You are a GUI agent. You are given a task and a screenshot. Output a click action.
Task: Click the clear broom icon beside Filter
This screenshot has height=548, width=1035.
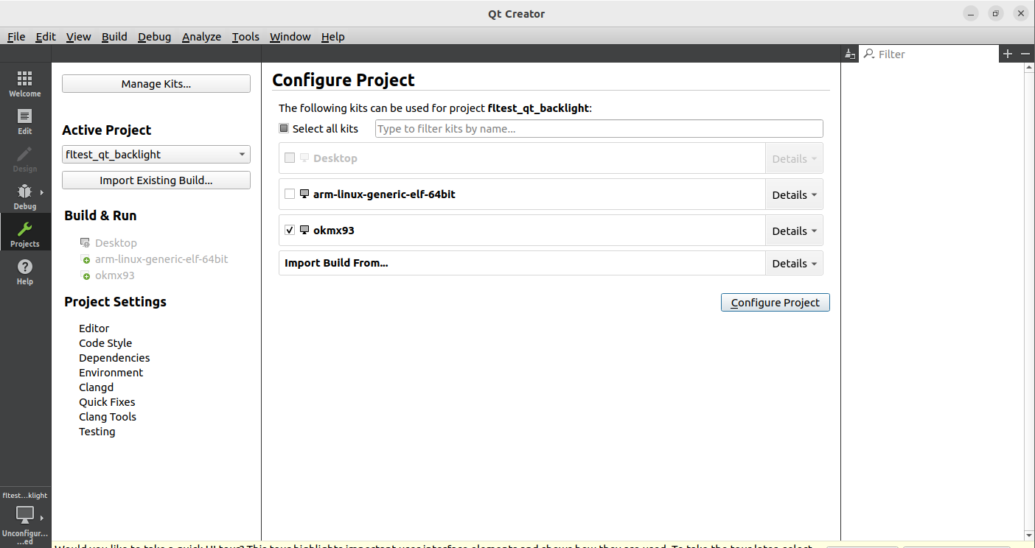850,54
